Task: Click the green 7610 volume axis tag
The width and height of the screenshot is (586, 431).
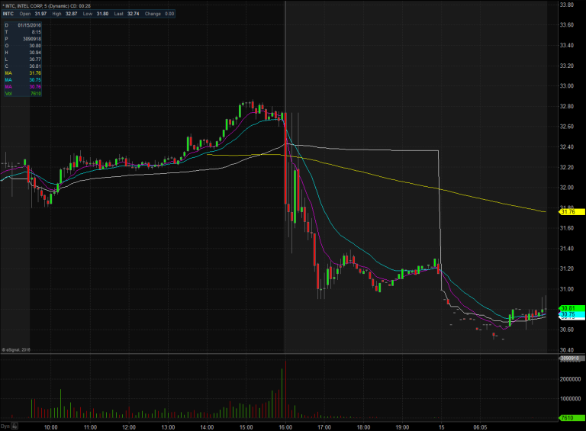Action: tap(566, 418)
